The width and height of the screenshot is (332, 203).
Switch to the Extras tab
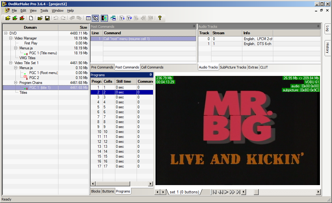(x=253, y=67)
